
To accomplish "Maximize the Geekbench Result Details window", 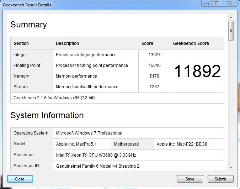I will (216, 3).
